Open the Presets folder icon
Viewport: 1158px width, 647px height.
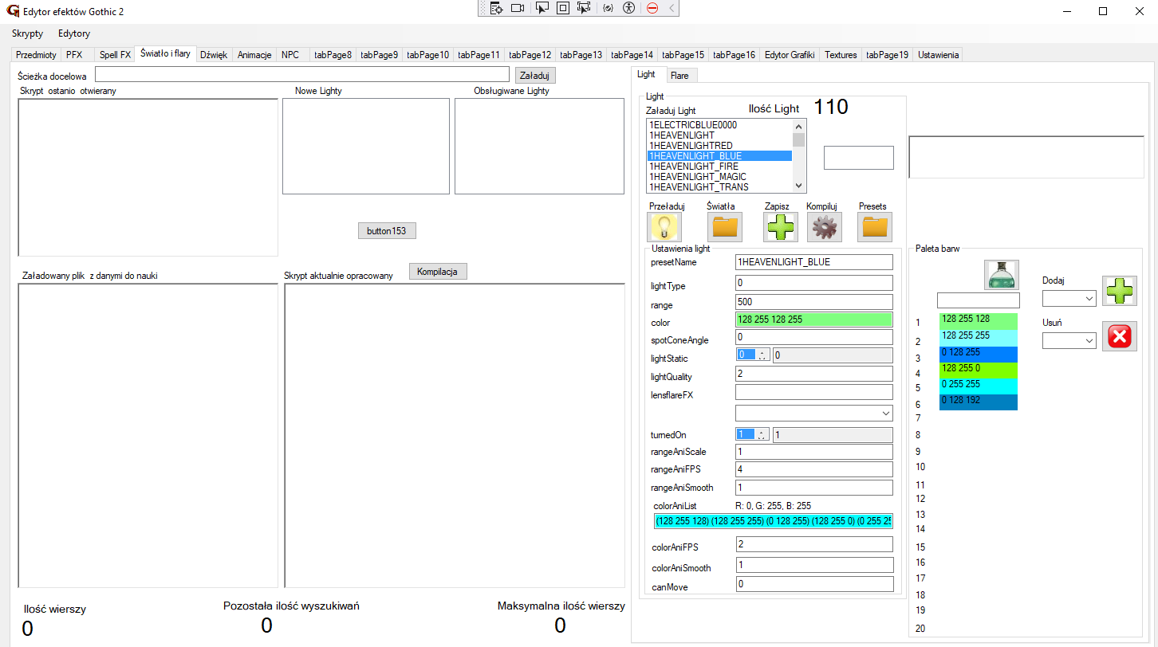(874, 227)
